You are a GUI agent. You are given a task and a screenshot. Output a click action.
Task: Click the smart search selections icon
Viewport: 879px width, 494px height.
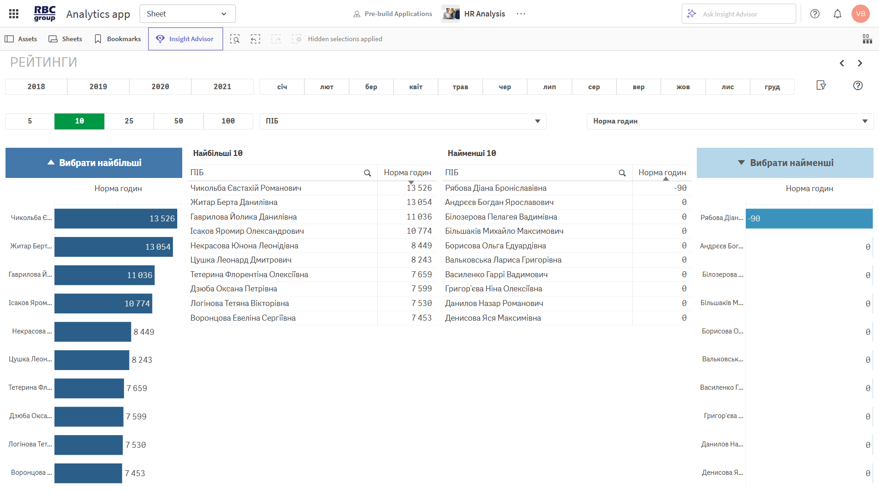[235, 39]
